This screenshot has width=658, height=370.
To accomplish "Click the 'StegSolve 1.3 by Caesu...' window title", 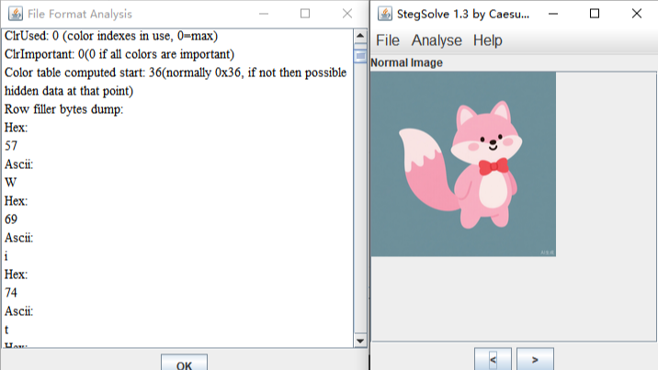I will tap(463, 14).
